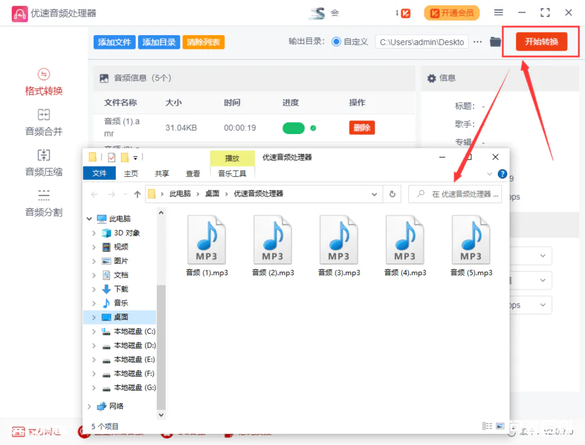Click the new folder icon in Explorer quick access toolbar
Image resolution: width=585 pixels, height=445 pixels.
point(125,157)
